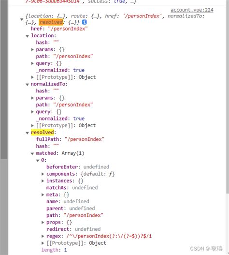Expand params under normalizedTo
The width and height of the screenshot is (229, 255).
click(x=32, y=98)
